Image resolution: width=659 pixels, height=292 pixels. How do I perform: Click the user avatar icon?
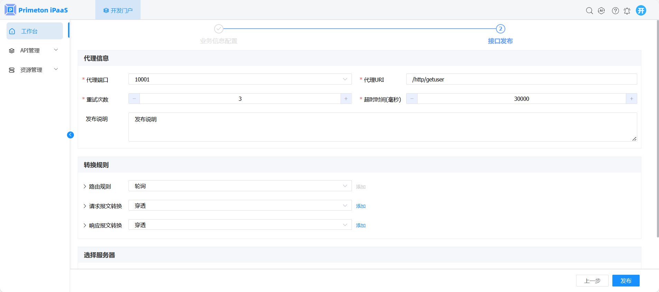pyautogui.click(x=641, y=10)
